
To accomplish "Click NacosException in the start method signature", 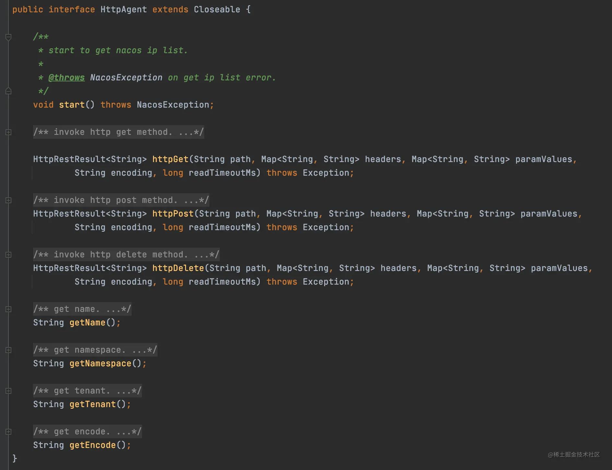I will click(x=173, y=105).
